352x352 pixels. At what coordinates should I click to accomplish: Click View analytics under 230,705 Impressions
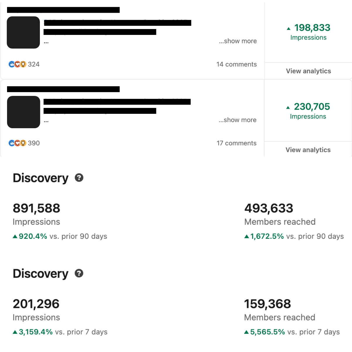(308, 150)
